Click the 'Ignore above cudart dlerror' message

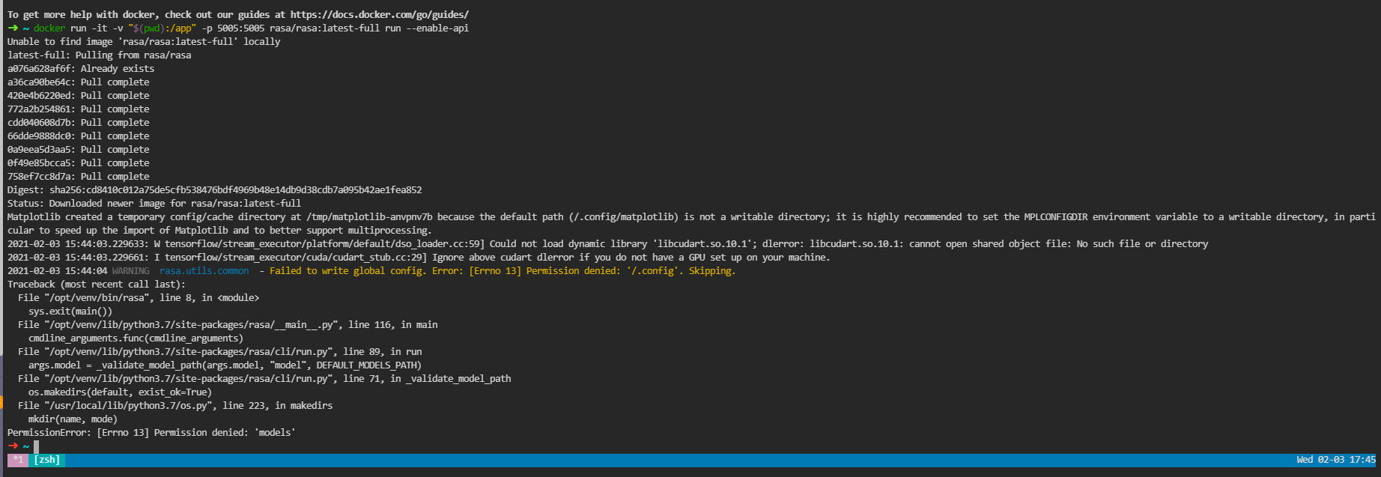[x=631, y=257]
